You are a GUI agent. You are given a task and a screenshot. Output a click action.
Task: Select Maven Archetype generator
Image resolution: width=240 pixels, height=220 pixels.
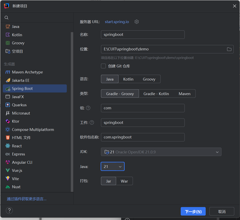35,72
